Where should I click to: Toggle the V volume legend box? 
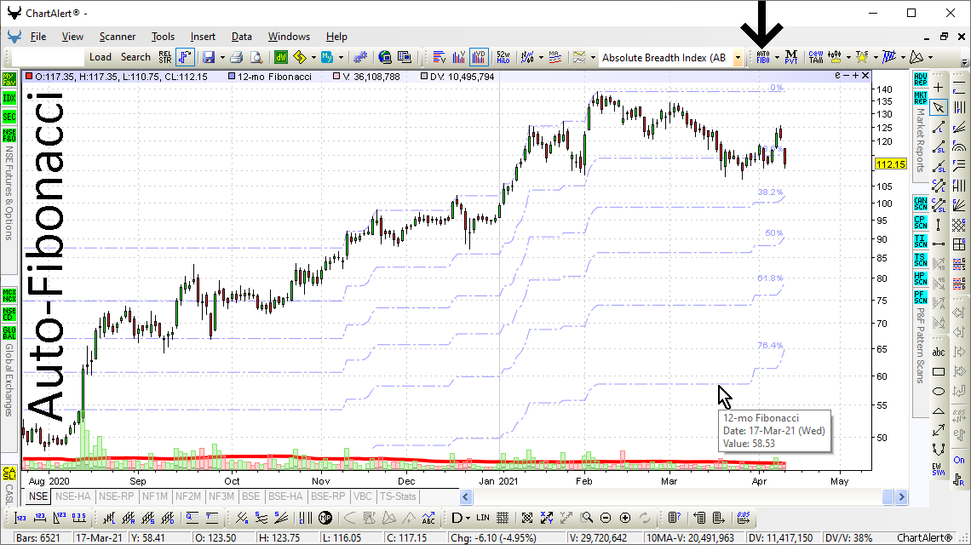(337, 76)
